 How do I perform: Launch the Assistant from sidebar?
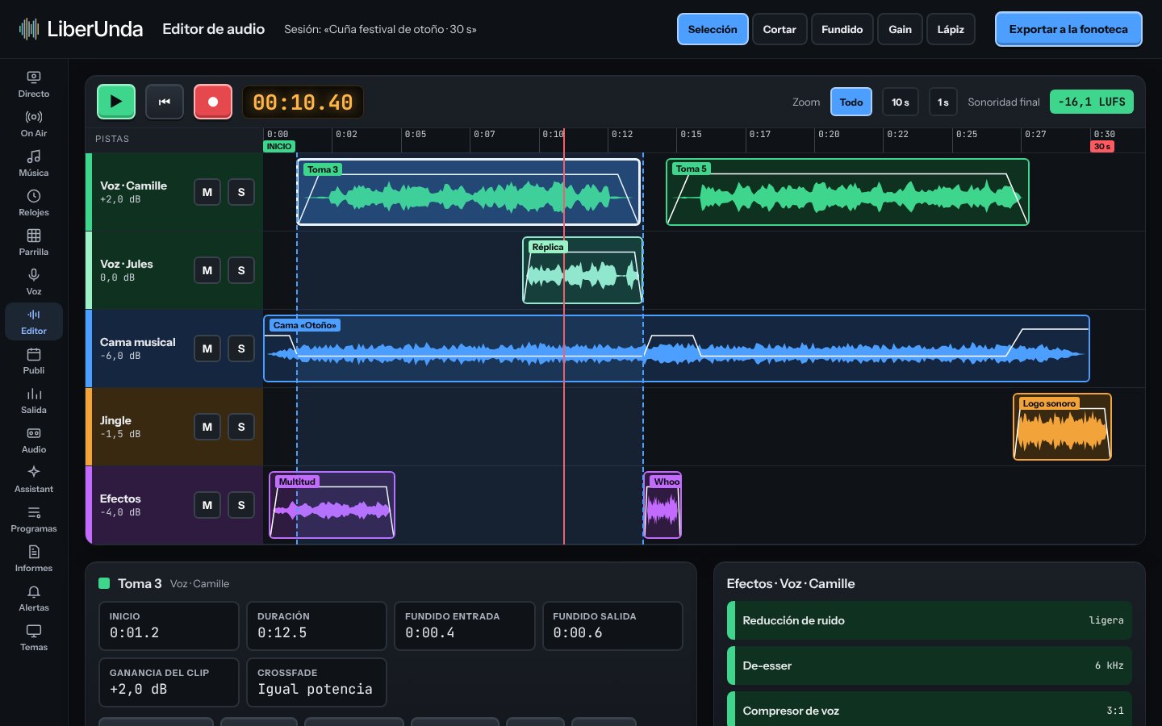pyautogui.click(x=34, y=479)
